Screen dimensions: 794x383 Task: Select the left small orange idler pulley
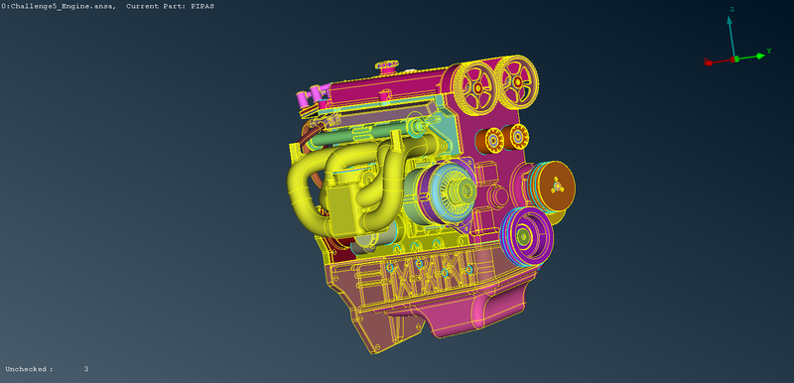491,140
